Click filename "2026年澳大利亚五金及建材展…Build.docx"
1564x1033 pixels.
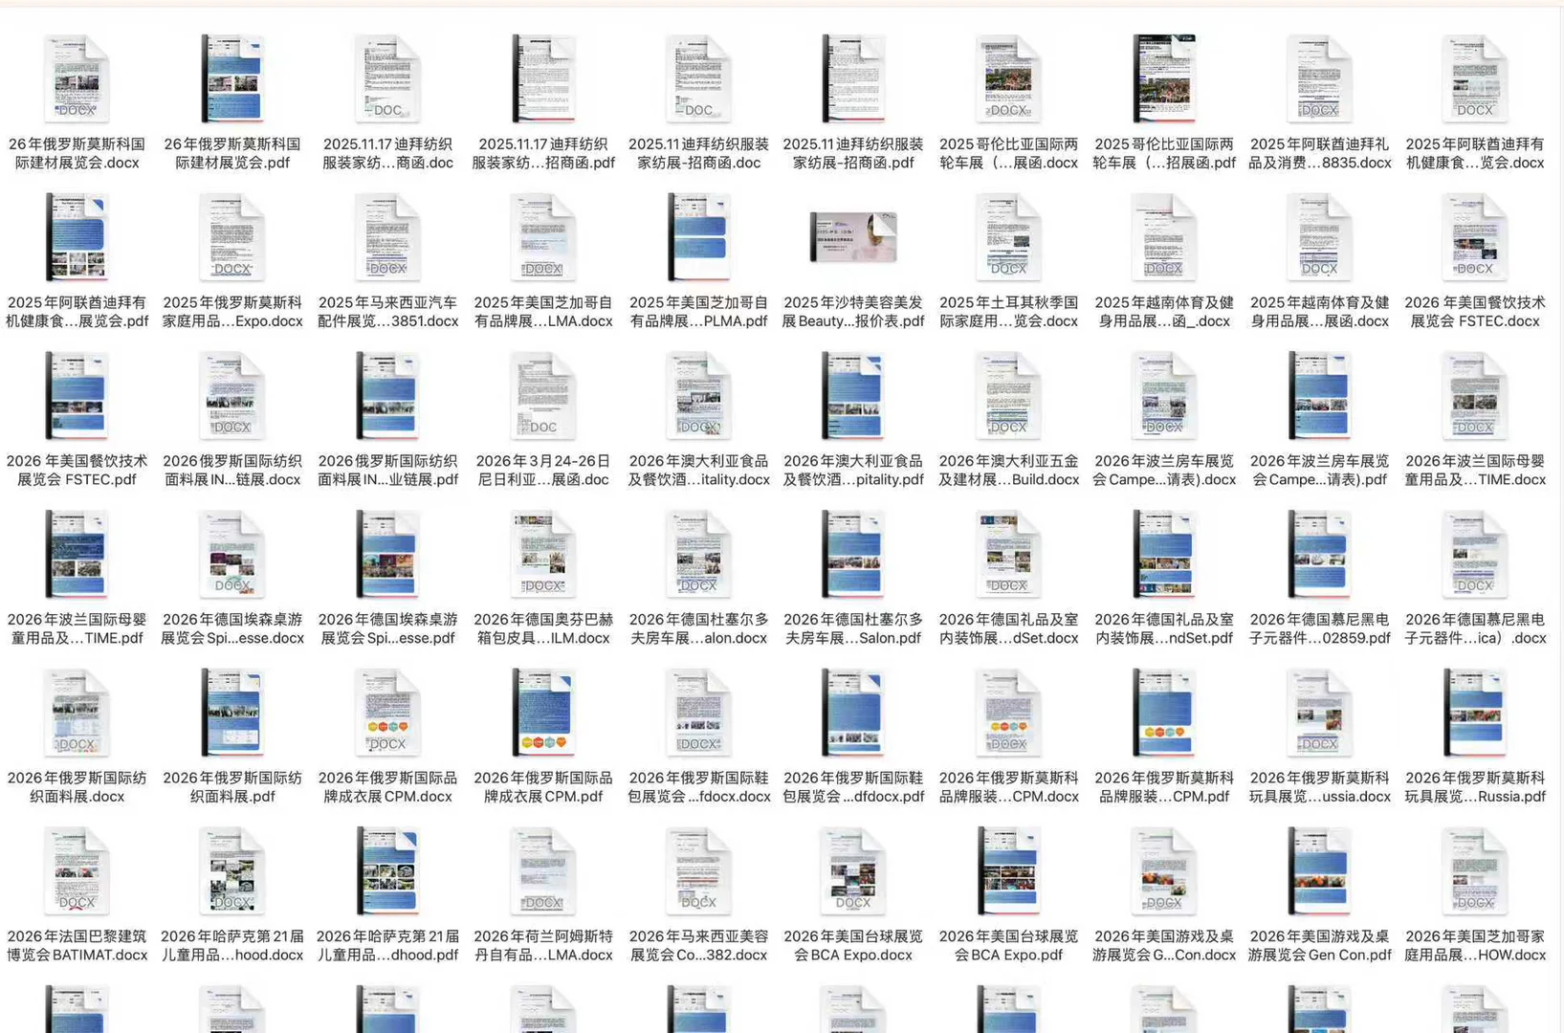(1008, 471)
